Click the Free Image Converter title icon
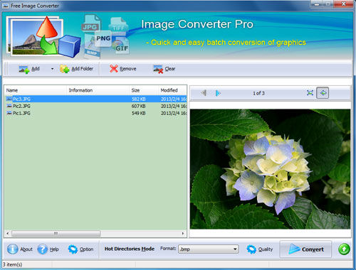Screen dimensions: 356x270 (5, 6)
